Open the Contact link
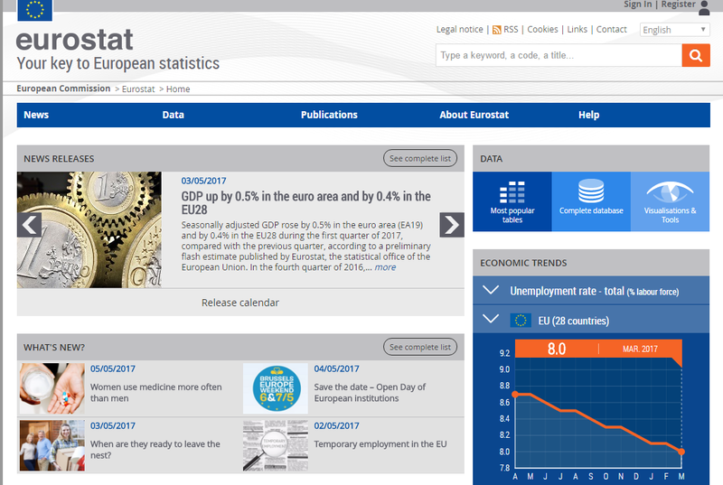The width and height of the screenshot is (723, 485). (612, 30)
